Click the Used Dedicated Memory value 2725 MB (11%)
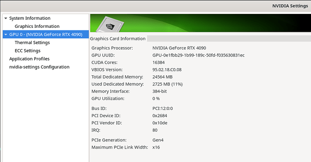Viewport: 311px width, 162px height. pyautogui.click(x=167, y=84)
